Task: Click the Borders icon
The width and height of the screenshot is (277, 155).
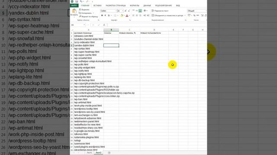Action: [115, 15]
